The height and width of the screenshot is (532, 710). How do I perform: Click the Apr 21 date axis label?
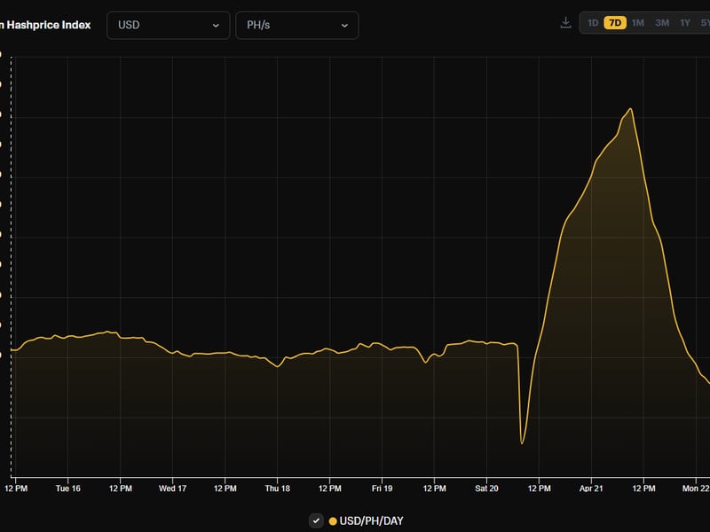[591, 489]
